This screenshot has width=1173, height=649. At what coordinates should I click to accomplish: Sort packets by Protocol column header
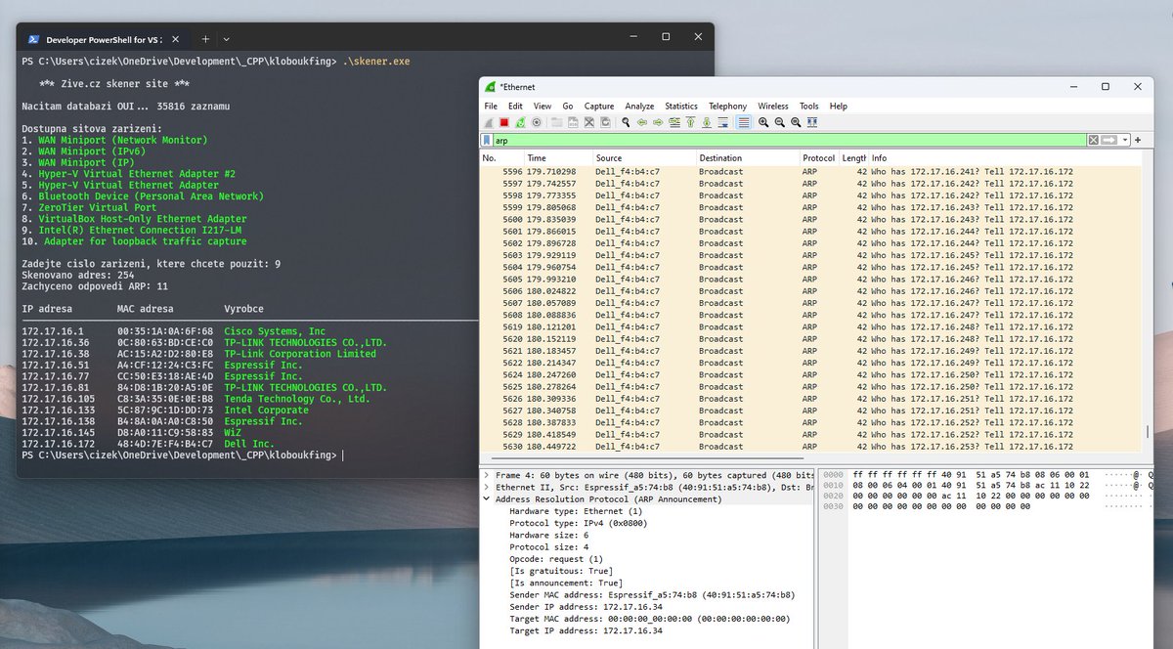coord(819,157)
